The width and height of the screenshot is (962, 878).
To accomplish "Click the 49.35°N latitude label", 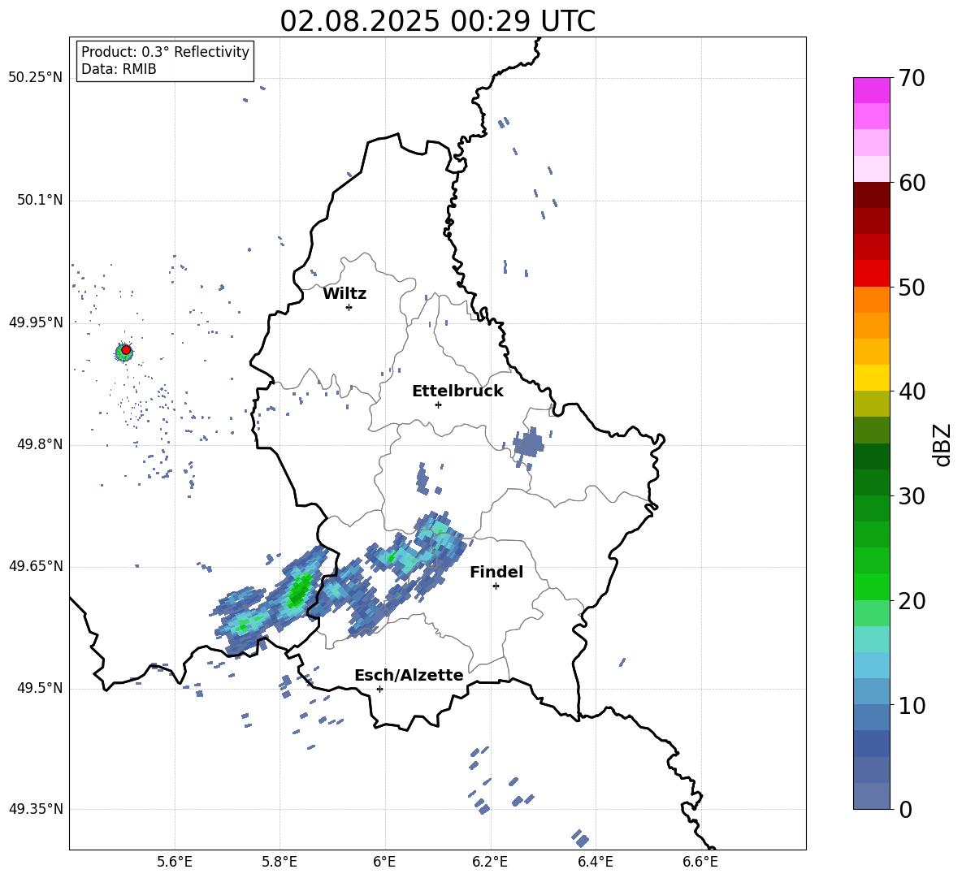I will tap(35, 809).
